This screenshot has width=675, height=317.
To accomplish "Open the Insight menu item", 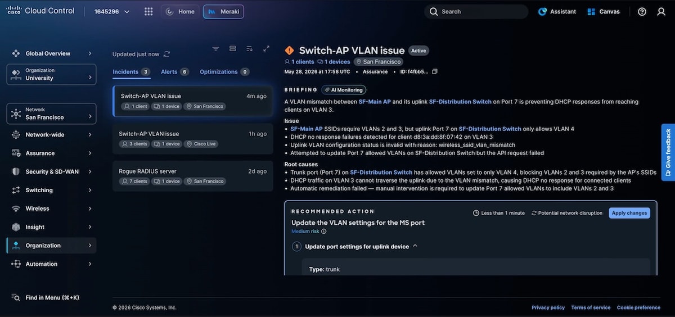I will 51,227.
